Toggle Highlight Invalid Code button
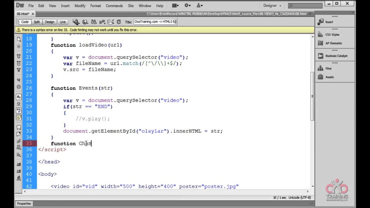Screen dimensions: 370x208 (19, 104)
